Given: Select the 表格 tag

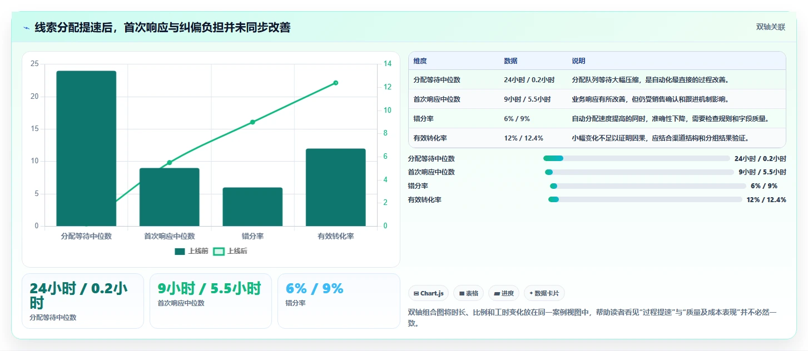Looking at the screenshot, I should pos(468,293).
